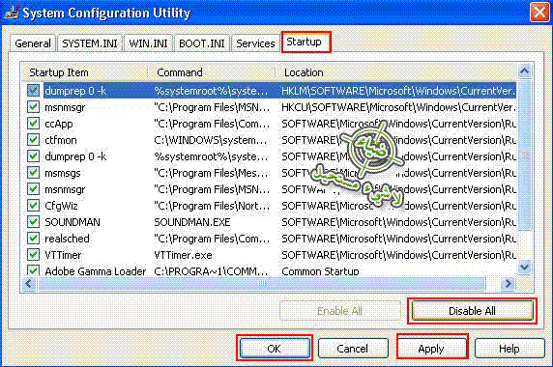Select the VTTimer row name
553x367 pixels.
click(63, 255)
